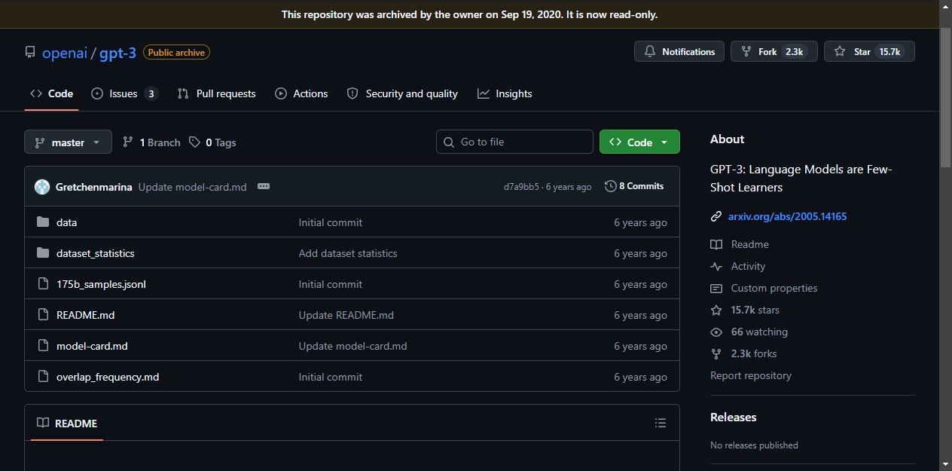This screenshot has width=952, height=471.
Task: Click the dataset_statistics folder icon
Action: pos(43,253)
